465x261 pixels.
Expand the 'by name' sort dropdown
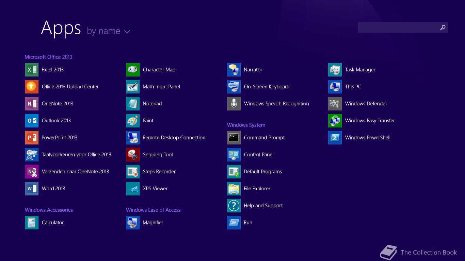(108, 31)
